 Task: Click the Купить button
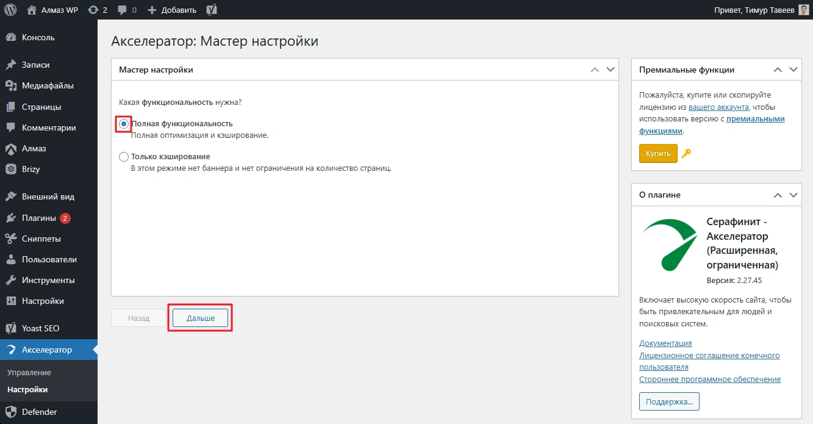click(x=657, y=154)
